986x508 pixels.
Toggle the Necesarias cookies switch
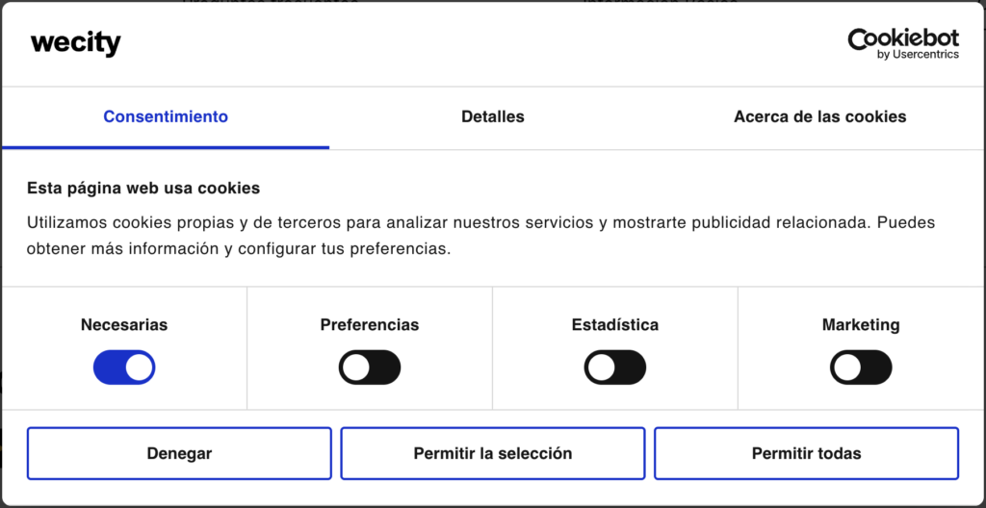[124, 368]
